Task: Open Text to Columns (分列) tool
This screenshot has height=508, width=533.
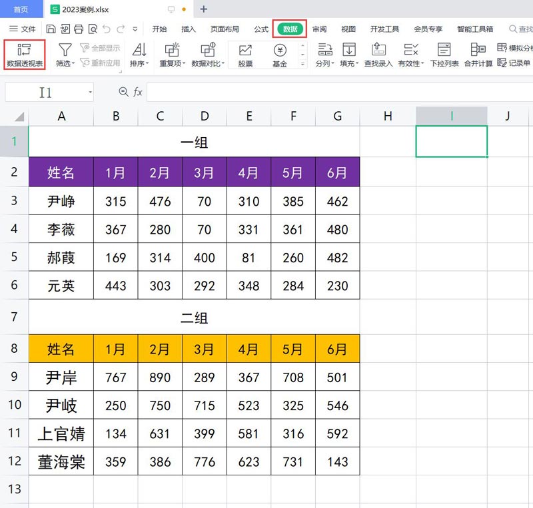Action: (324, 55)
